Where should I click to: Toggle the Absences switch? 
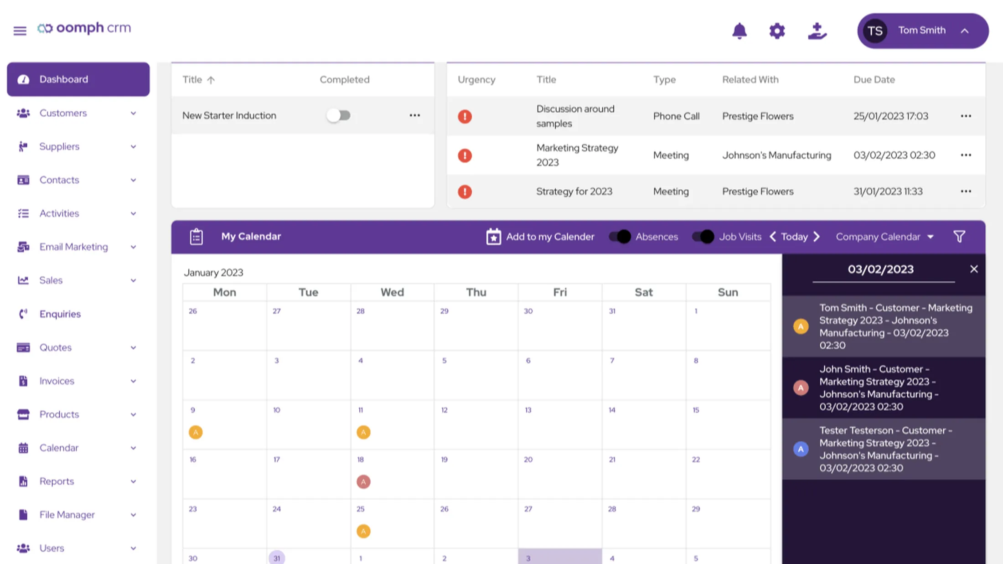pyautogui.click(x=620, y=237)
